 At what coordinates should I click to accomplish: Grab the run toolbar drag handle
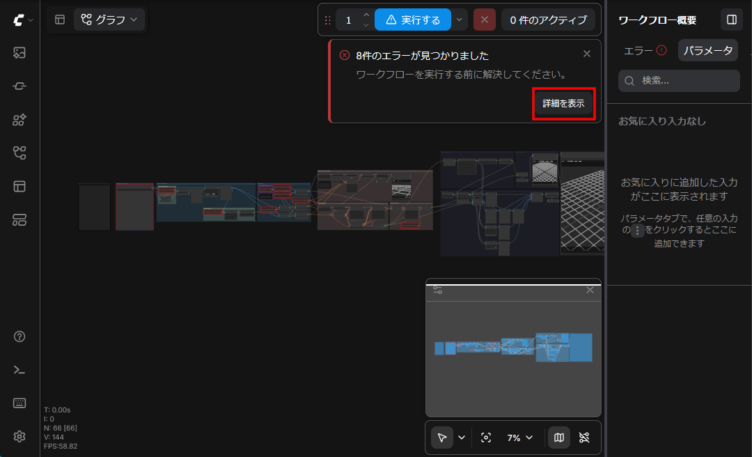pos(327,20)
